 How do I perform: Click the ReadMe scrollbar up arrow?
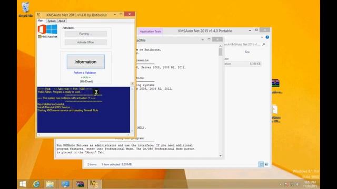coord(220,46)
